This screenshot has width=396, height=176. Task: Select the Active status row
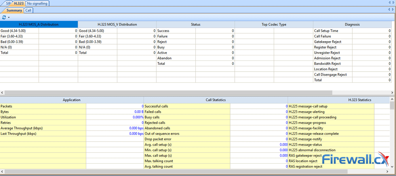[x=196, y=53]
